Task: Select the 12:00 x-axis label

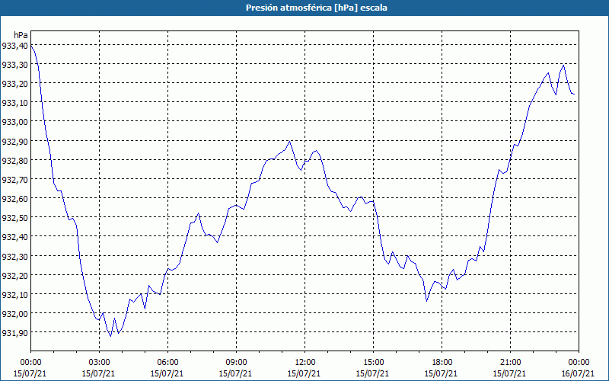Action: click(305, 363)
